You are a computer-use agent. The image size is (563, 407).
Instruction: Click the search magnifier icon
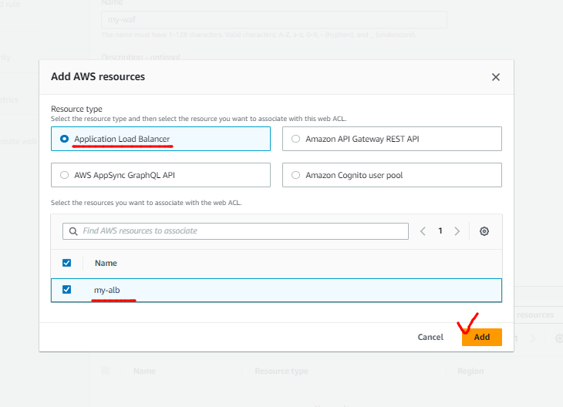click(73, 231)
